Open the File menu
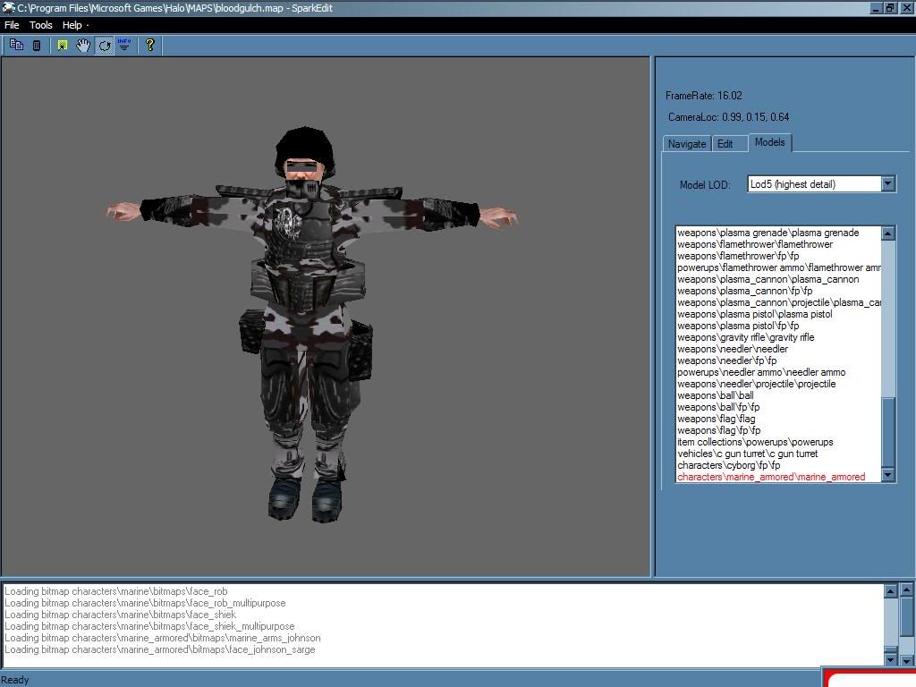The height and width of the screenshot is (687, 916). click(12, 25)
